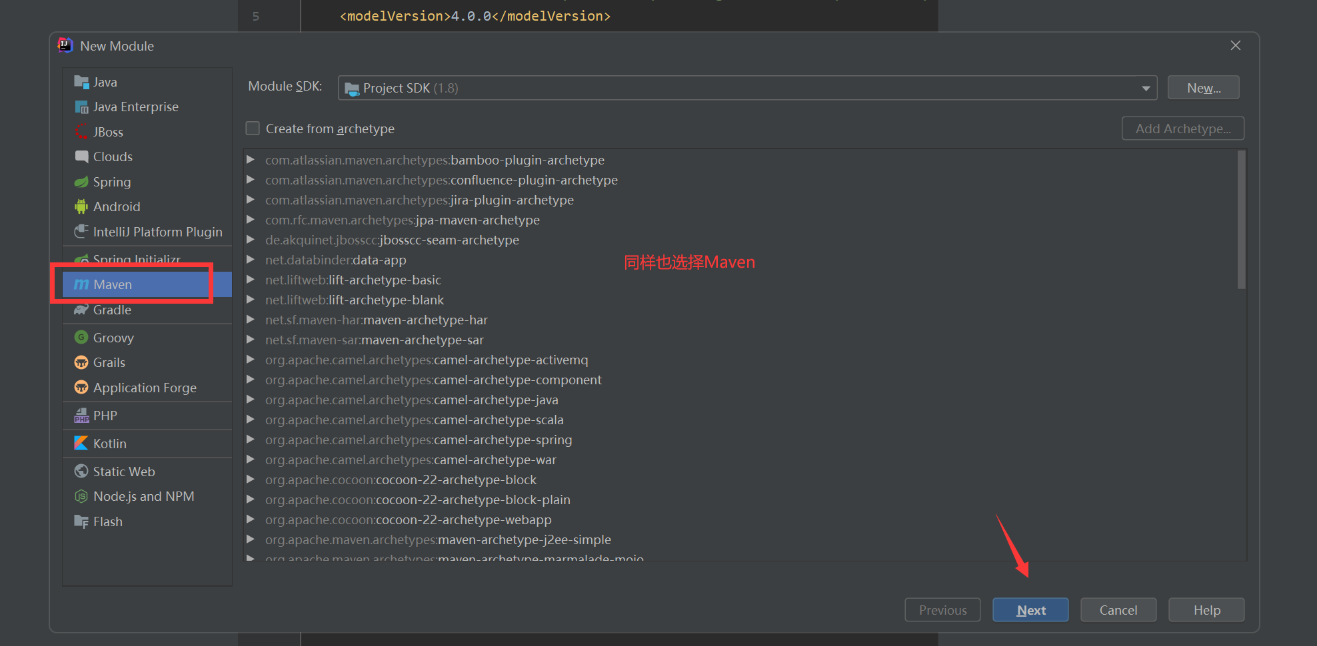Pick the JBoss icon in sidebar

[81, 132]
